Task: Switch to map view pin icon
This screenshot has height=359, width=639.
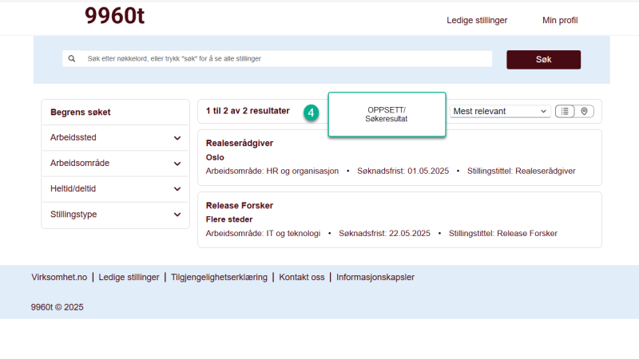Action: [584, 111]
